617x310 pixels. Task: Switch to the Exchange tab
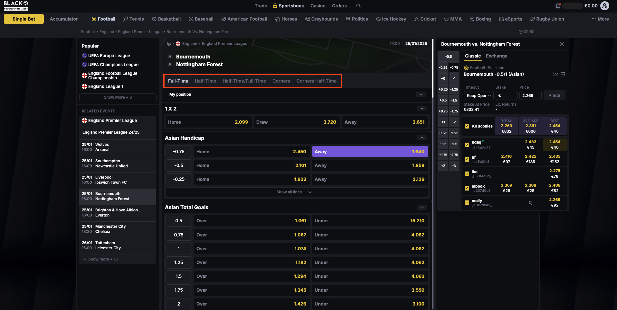point(496,56)
